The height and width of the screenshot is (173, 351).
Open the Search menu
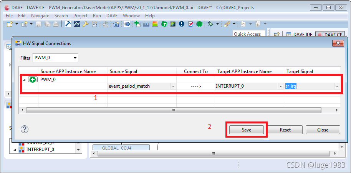61,16
